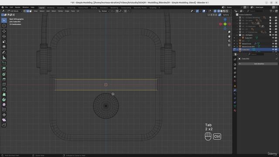This screenshot has height=157, width=279.
Task: Uncheck the 02 - 08 Radio collection checkbox
Action: pos(270,35)
